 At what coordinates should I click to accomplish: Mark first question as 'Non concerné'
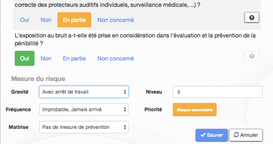coord(116,20)
